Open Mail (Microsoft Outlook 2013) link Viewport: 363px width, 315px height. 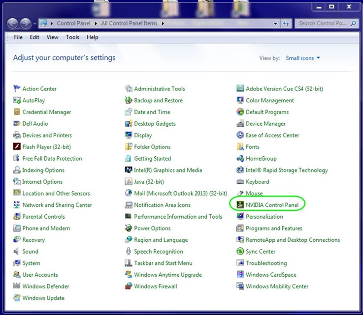pos(181,193)
